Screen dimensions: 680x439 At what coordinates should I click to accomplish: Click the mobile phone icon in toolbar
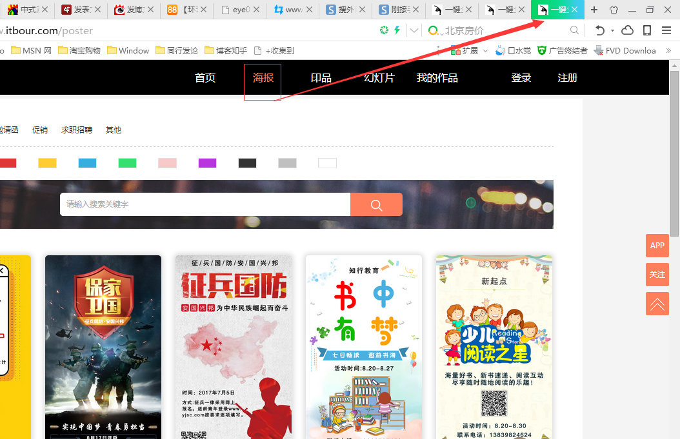tap(646, 30)
